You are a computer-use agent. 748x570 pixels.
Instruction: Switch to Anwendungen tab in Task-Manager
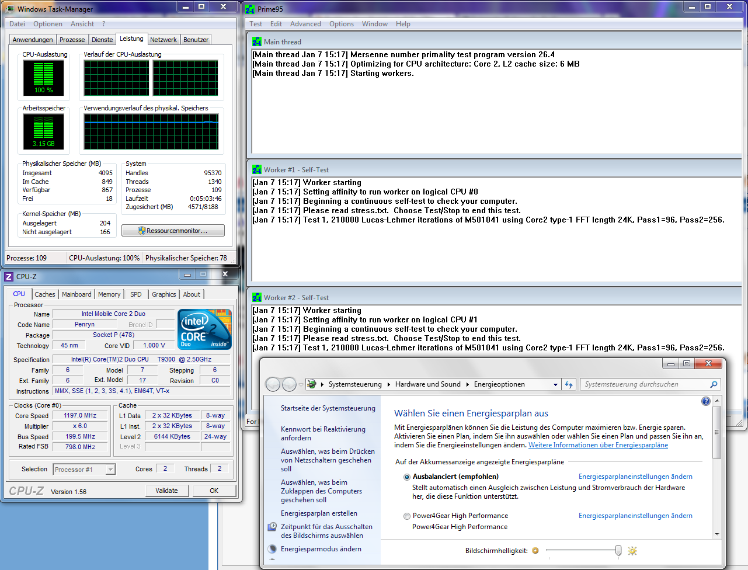pos(33,40)
